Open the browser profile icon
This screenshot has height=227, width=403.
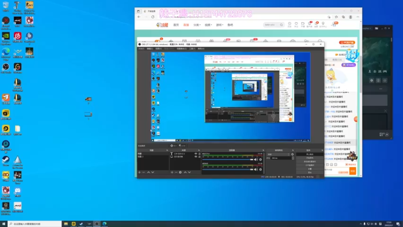pos(351,17)
